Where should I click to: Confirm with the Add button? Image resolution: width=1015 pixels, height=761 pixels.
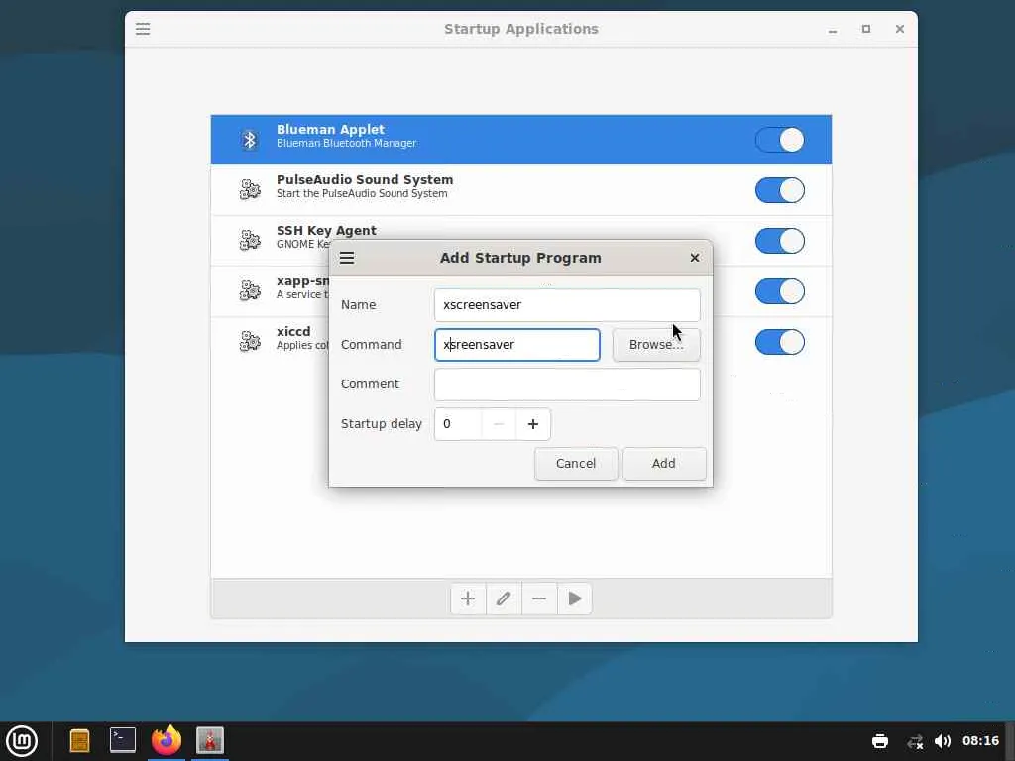[x=663, y=464]
